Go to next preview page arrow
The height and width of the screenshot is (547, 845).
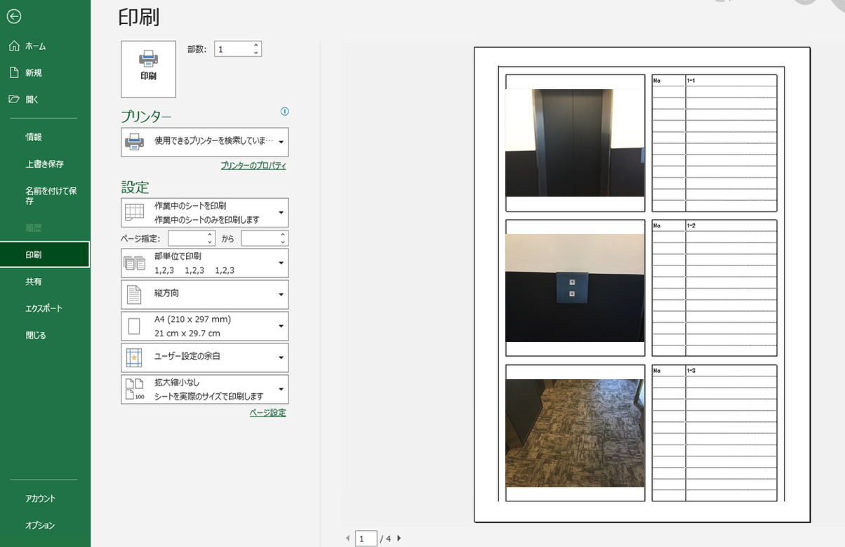(399, 539)
